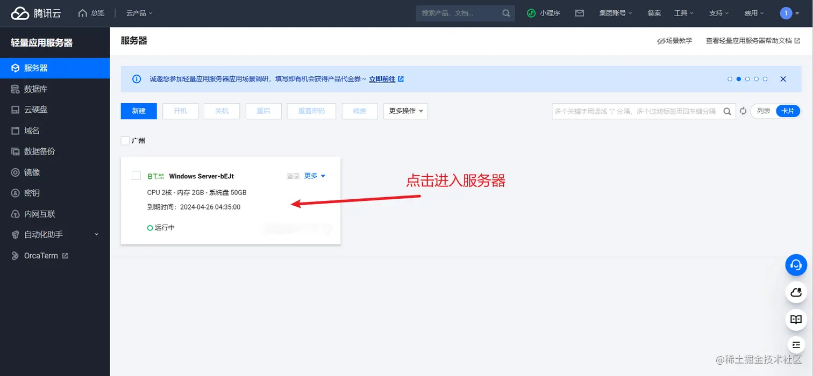Open the user account avatar menu

(789, 13)
